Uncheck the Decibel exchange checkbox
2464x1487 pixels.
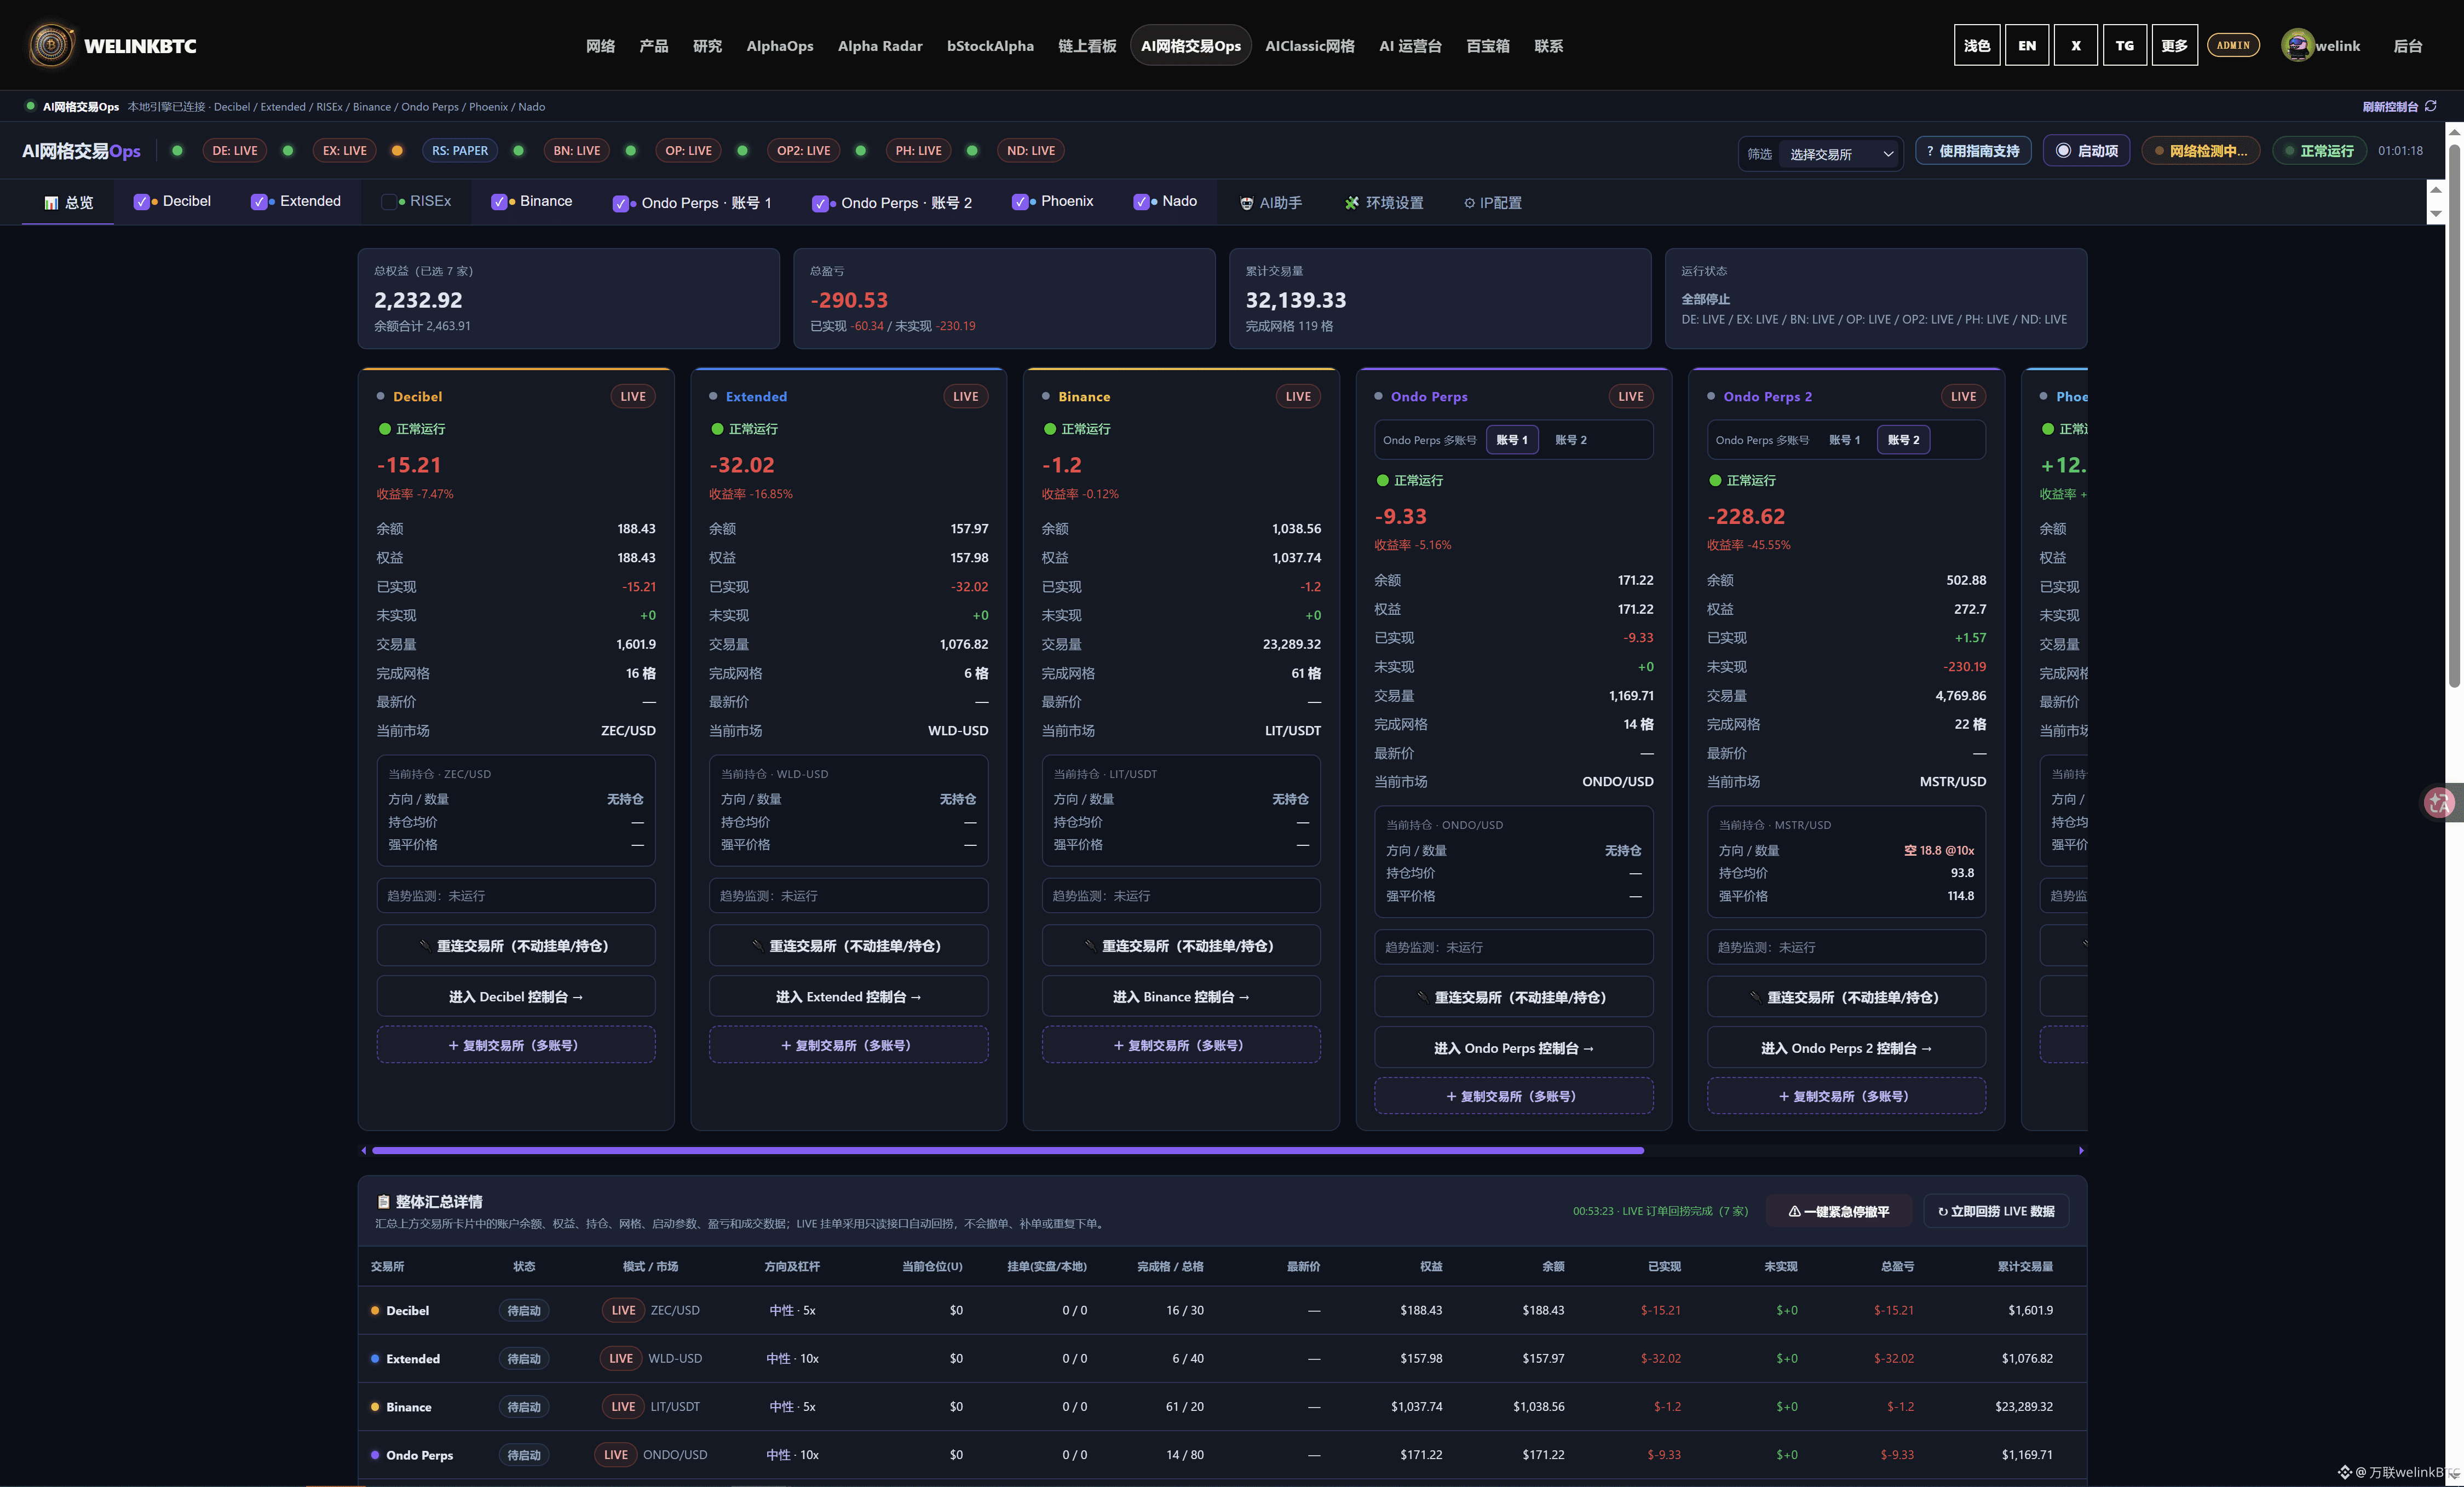[141, 202]
